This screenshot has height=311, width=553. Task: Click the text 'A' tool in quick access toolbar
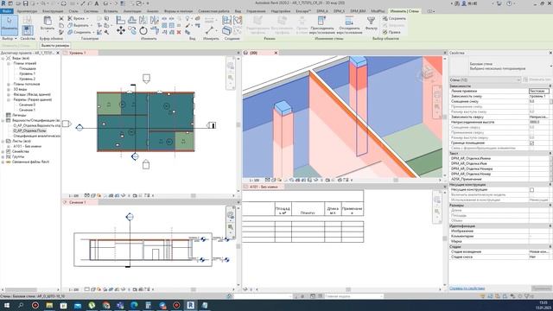[96, 3]
